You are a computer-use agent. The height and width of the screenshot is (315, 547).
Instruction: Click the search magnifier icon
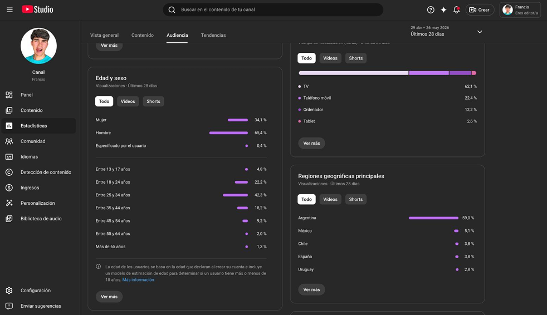[x=172, y=10]
